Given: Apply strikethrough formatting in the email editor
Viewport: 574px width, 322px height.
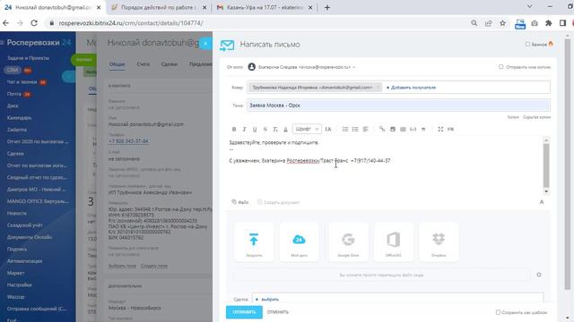Looking at the screenshot, I should (265, 129).
